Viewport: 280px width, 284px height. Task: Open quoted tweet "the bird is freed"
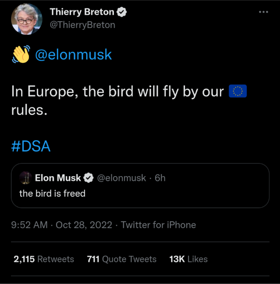[x=140, y=185]
